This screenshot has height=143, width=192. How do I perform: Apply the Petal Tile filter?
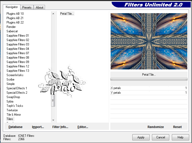coord(141,137)
